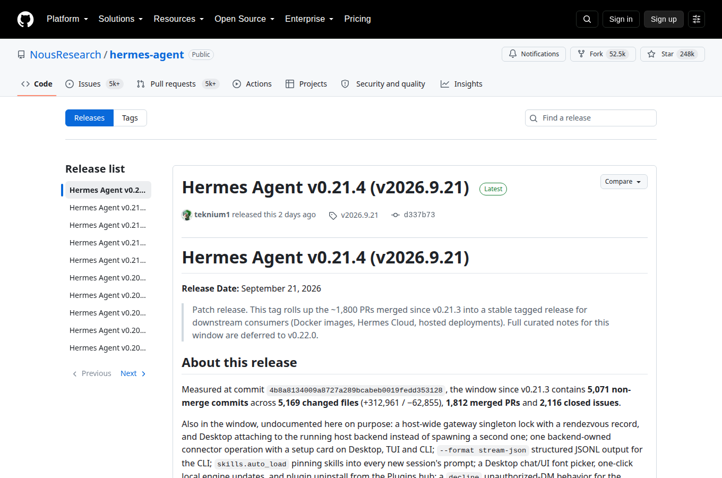
Task: Open the v2026.9.21 tag link
Action: coord(354,215)
